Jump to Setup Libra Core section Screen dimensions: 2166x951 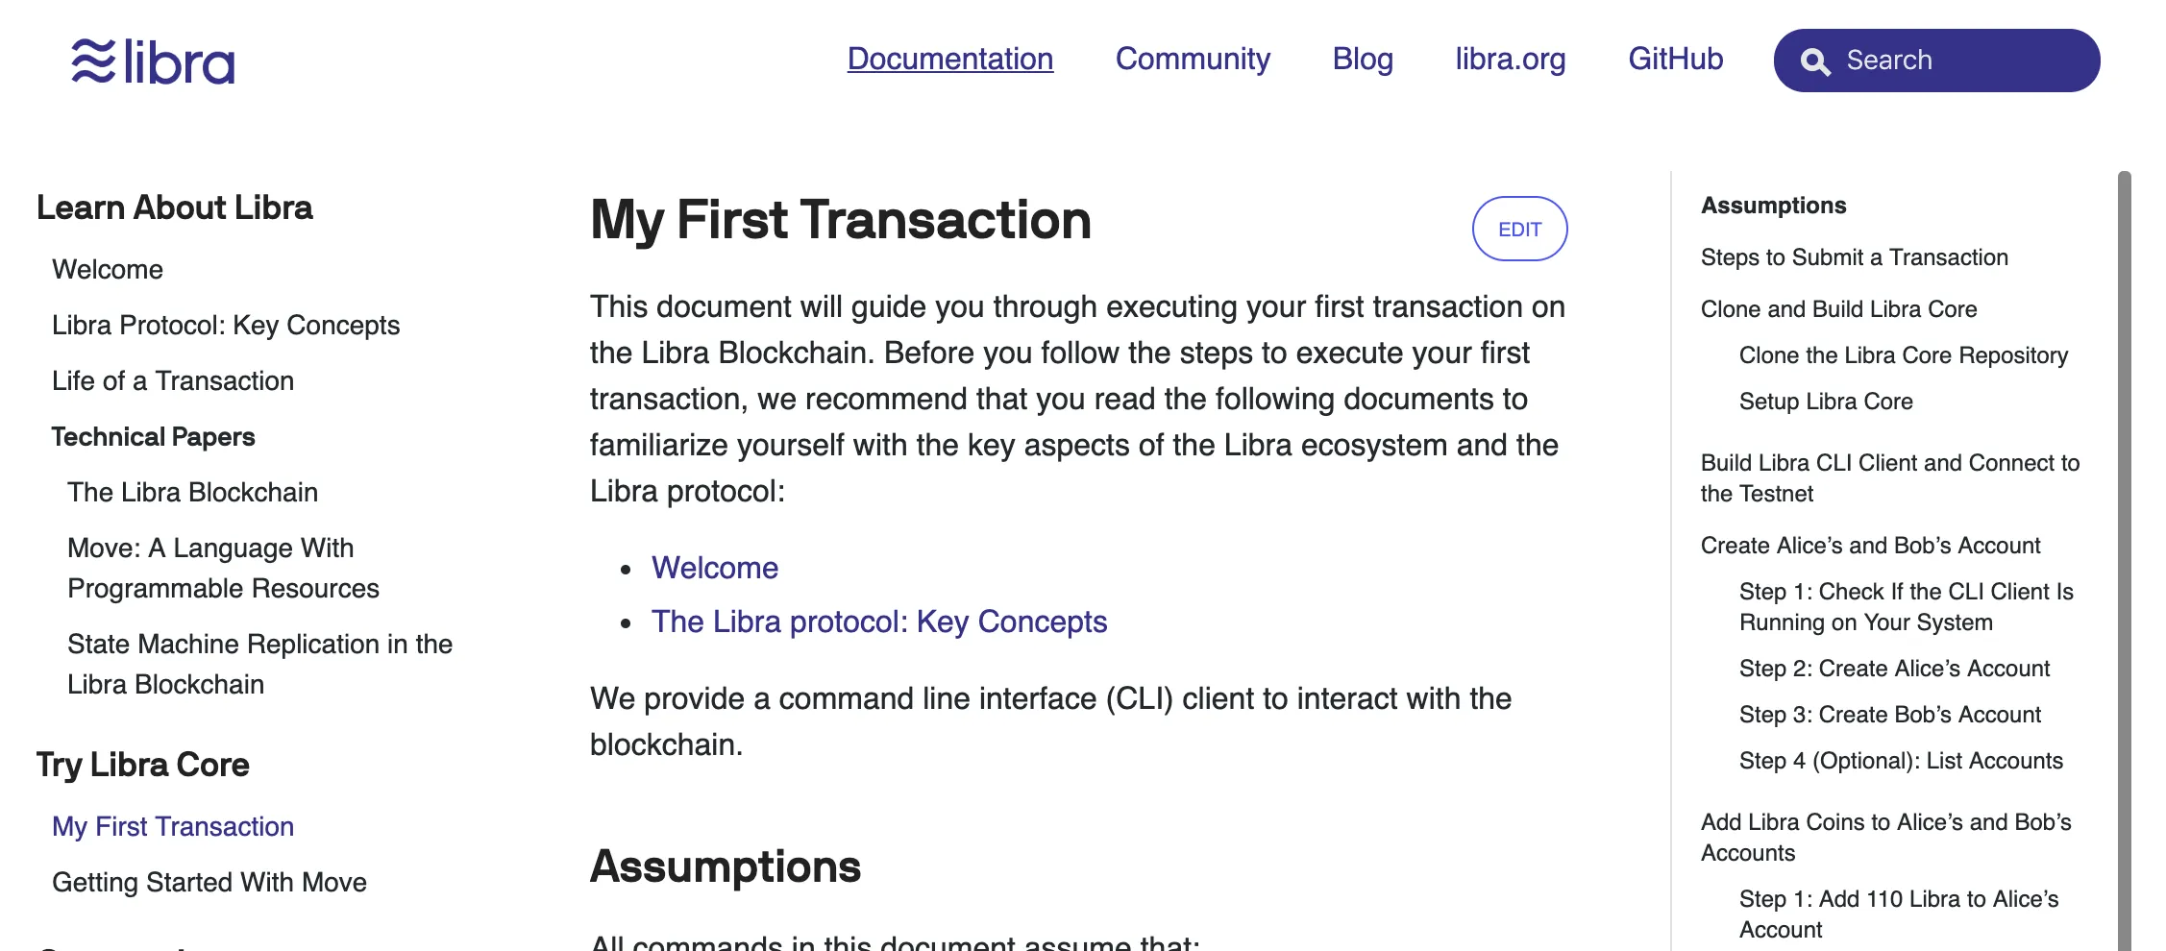[x=1825, y=402]
